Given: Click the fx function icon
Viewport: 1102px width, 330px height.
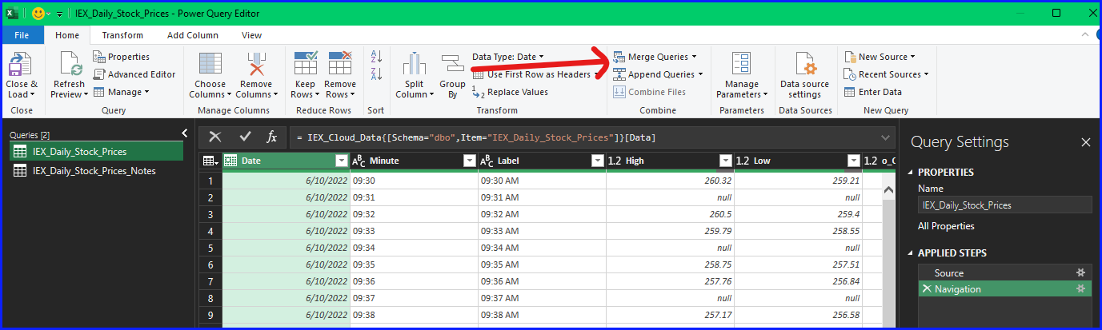Looking at the screenshot, I should coord(272,137).
